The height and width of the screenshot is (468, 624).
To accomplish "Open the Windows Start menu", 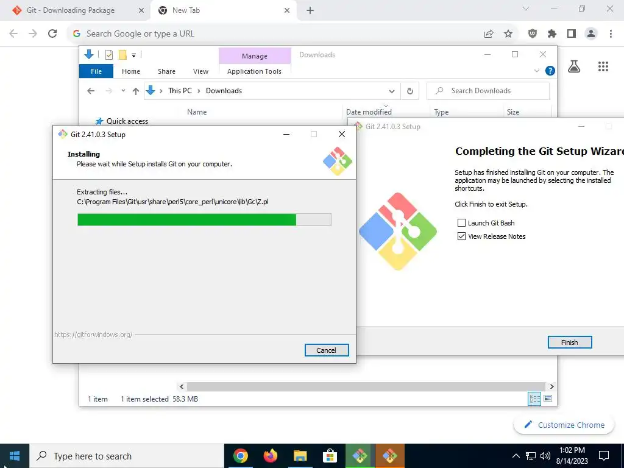I will [15, 456].
